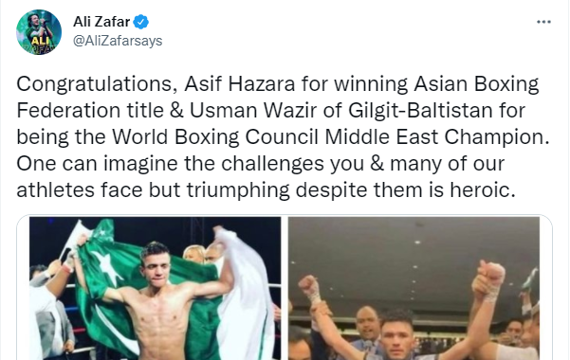Open Ali Zafar's round profile avatar

click(39, 32)
